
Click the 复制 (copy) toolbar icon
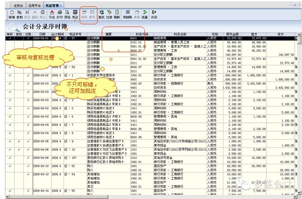click(x=19, y=15)
